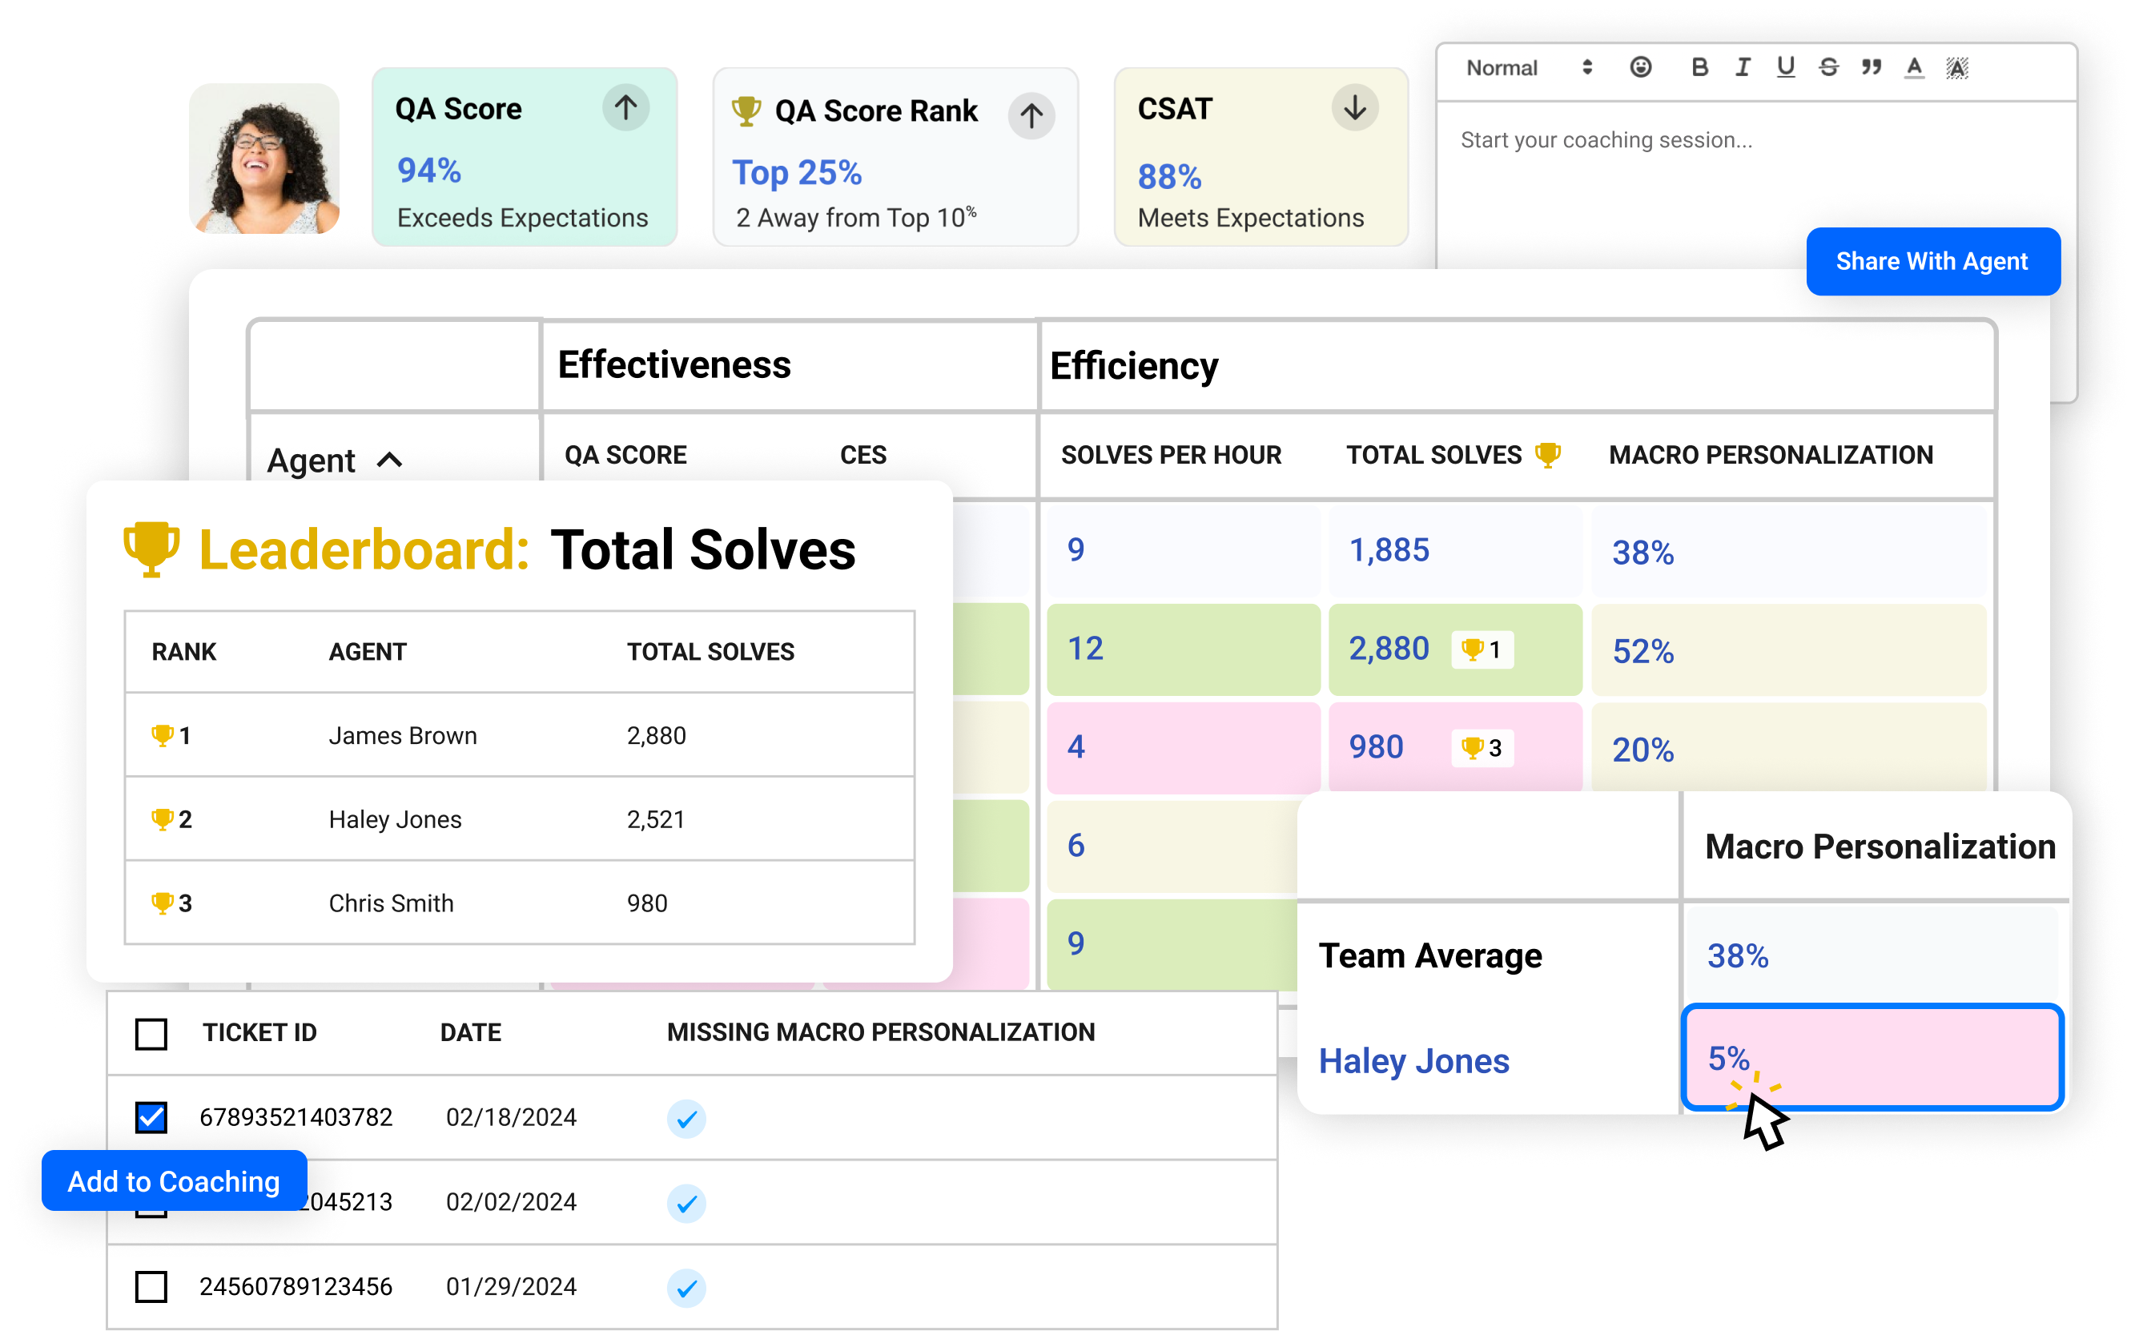Click the trophy beside Total Solves column header
The width and height of the screenshot is (2143, 1331).
pos(1547,455)
